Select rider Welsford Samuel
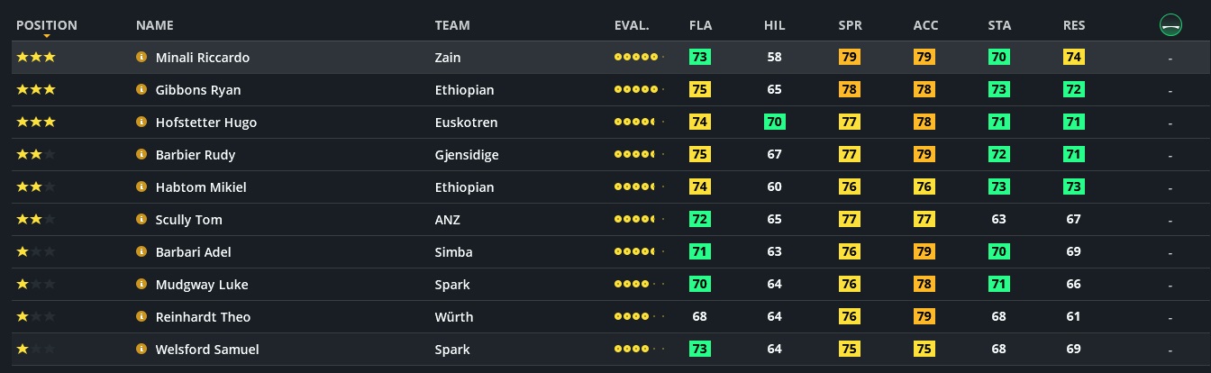 click(207, 350)
